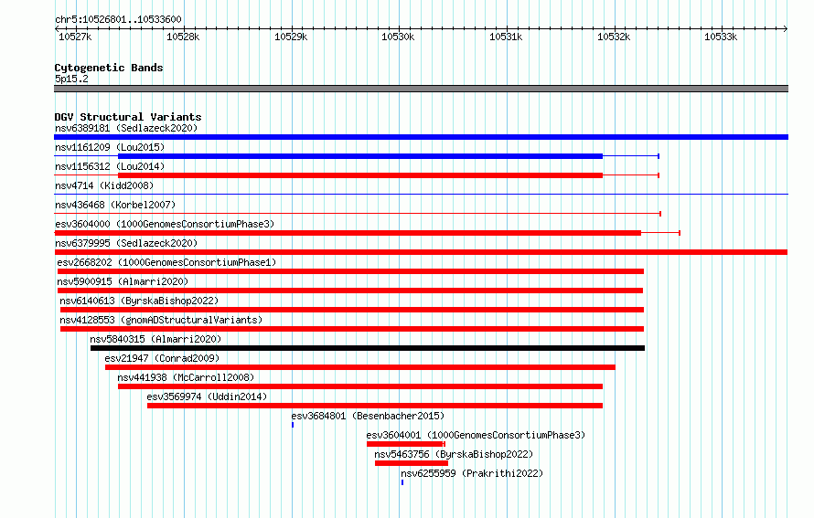The width and height of the screenshot is (814, 518).
Task: Open nsv441938 (McCarroll2008) label
Action: click(186, 377)
